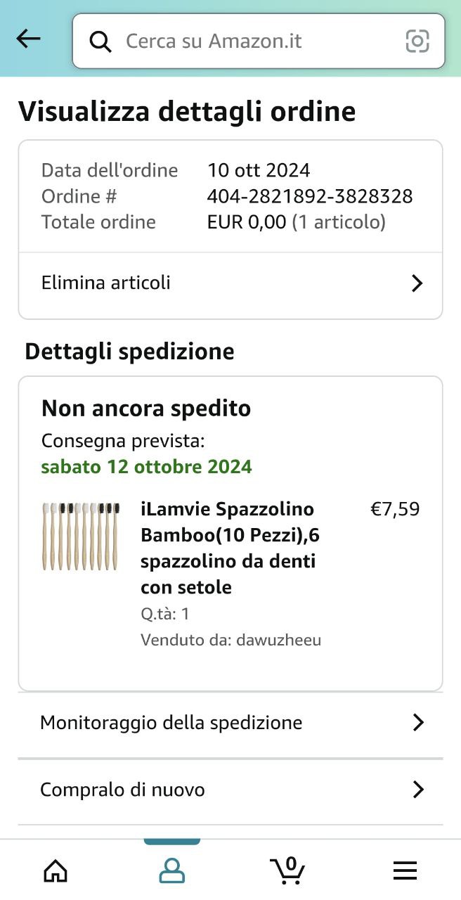This screenshot has width=461, height=900.
Task: Expand the Compralo di nuovo chevron
Action: [418, 790]
